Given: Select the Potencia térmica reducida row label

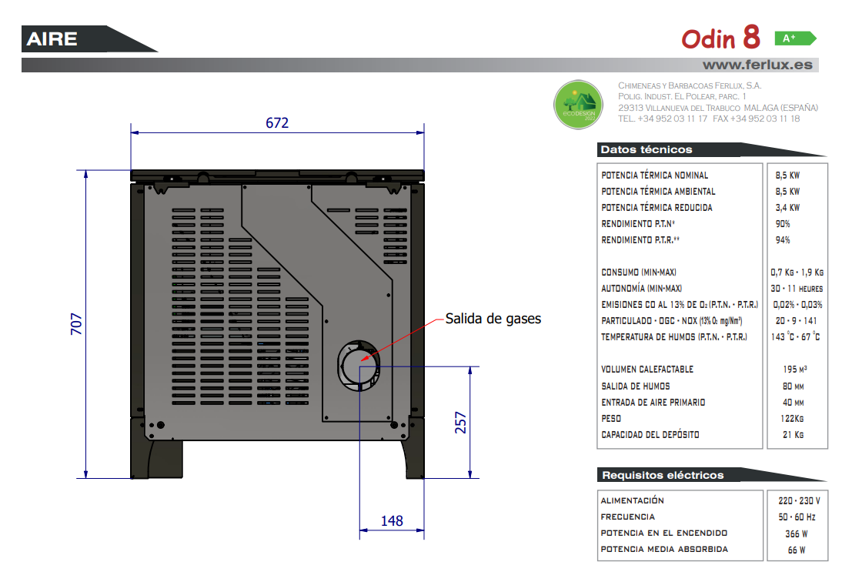Looking at the screenshot, I should tap(657, 208).
